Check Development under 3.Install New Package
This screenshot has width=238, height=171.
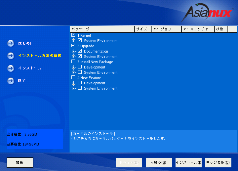tap(80, 67)
